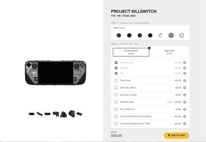
Task: Pick the white and orange skin swatch
Action: click(160, 35)
